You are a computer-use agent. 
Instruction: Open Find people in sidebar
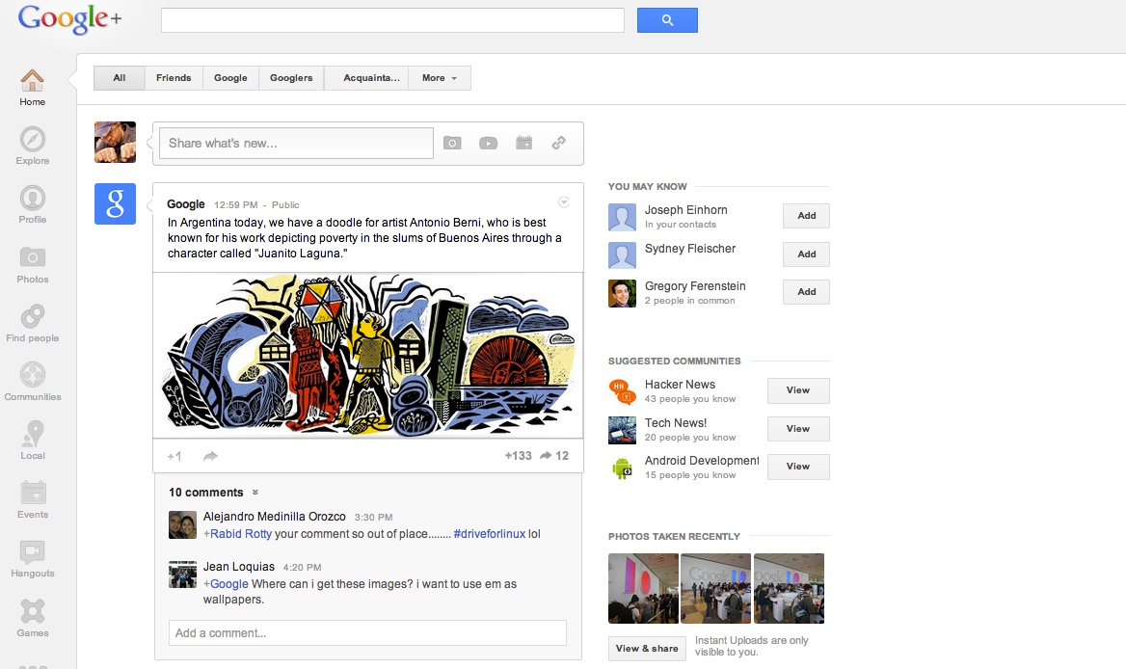[33, 324]
